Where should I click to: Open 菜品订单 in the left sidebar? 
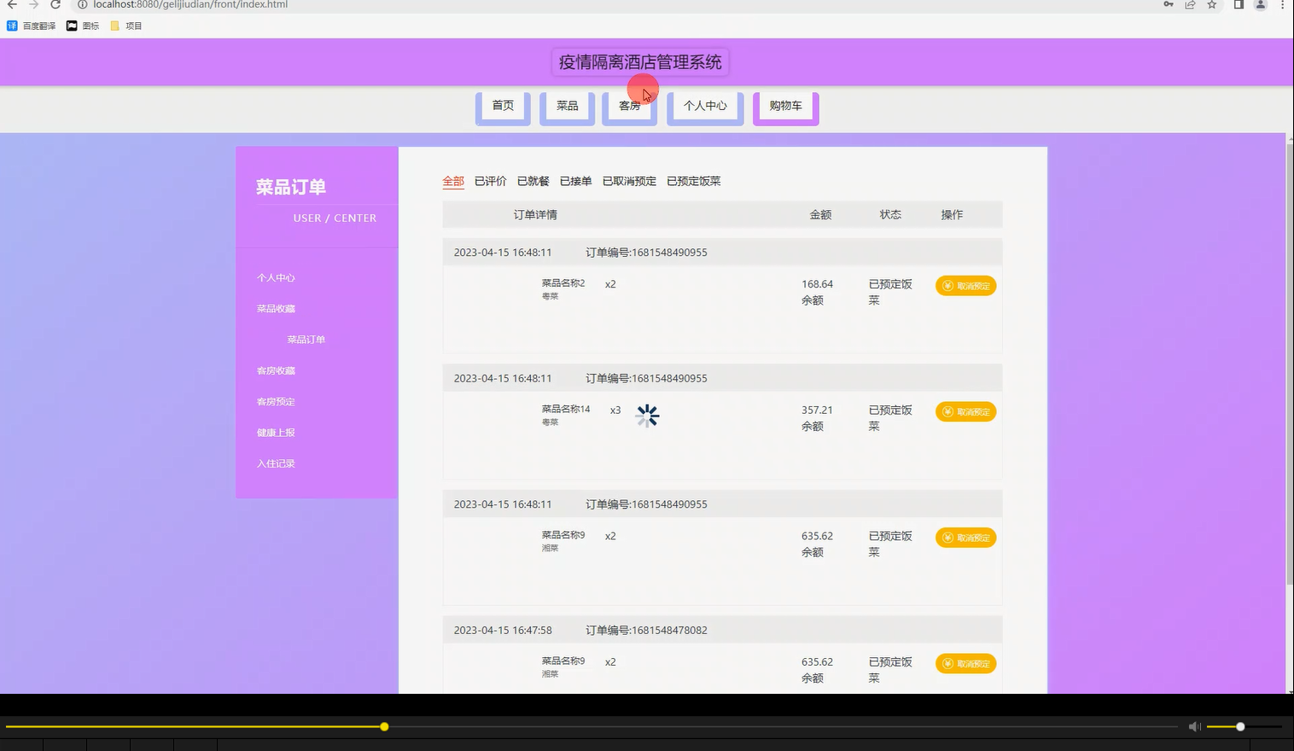[306, 340]
